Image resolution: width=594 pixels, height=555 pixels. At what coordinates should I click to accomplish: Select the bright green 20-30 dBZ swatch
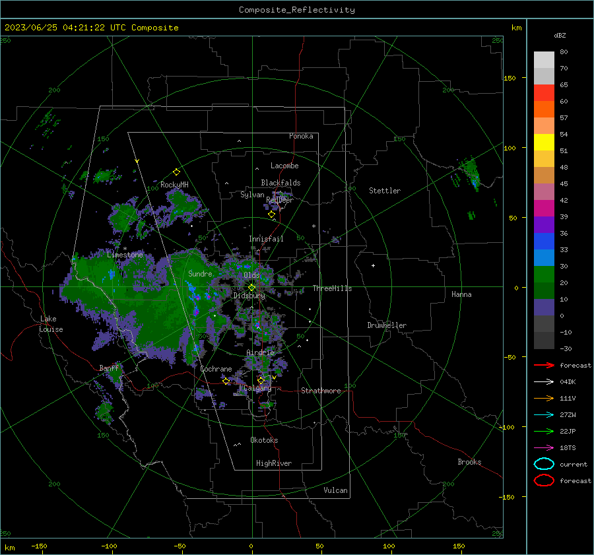coord(544,275)
